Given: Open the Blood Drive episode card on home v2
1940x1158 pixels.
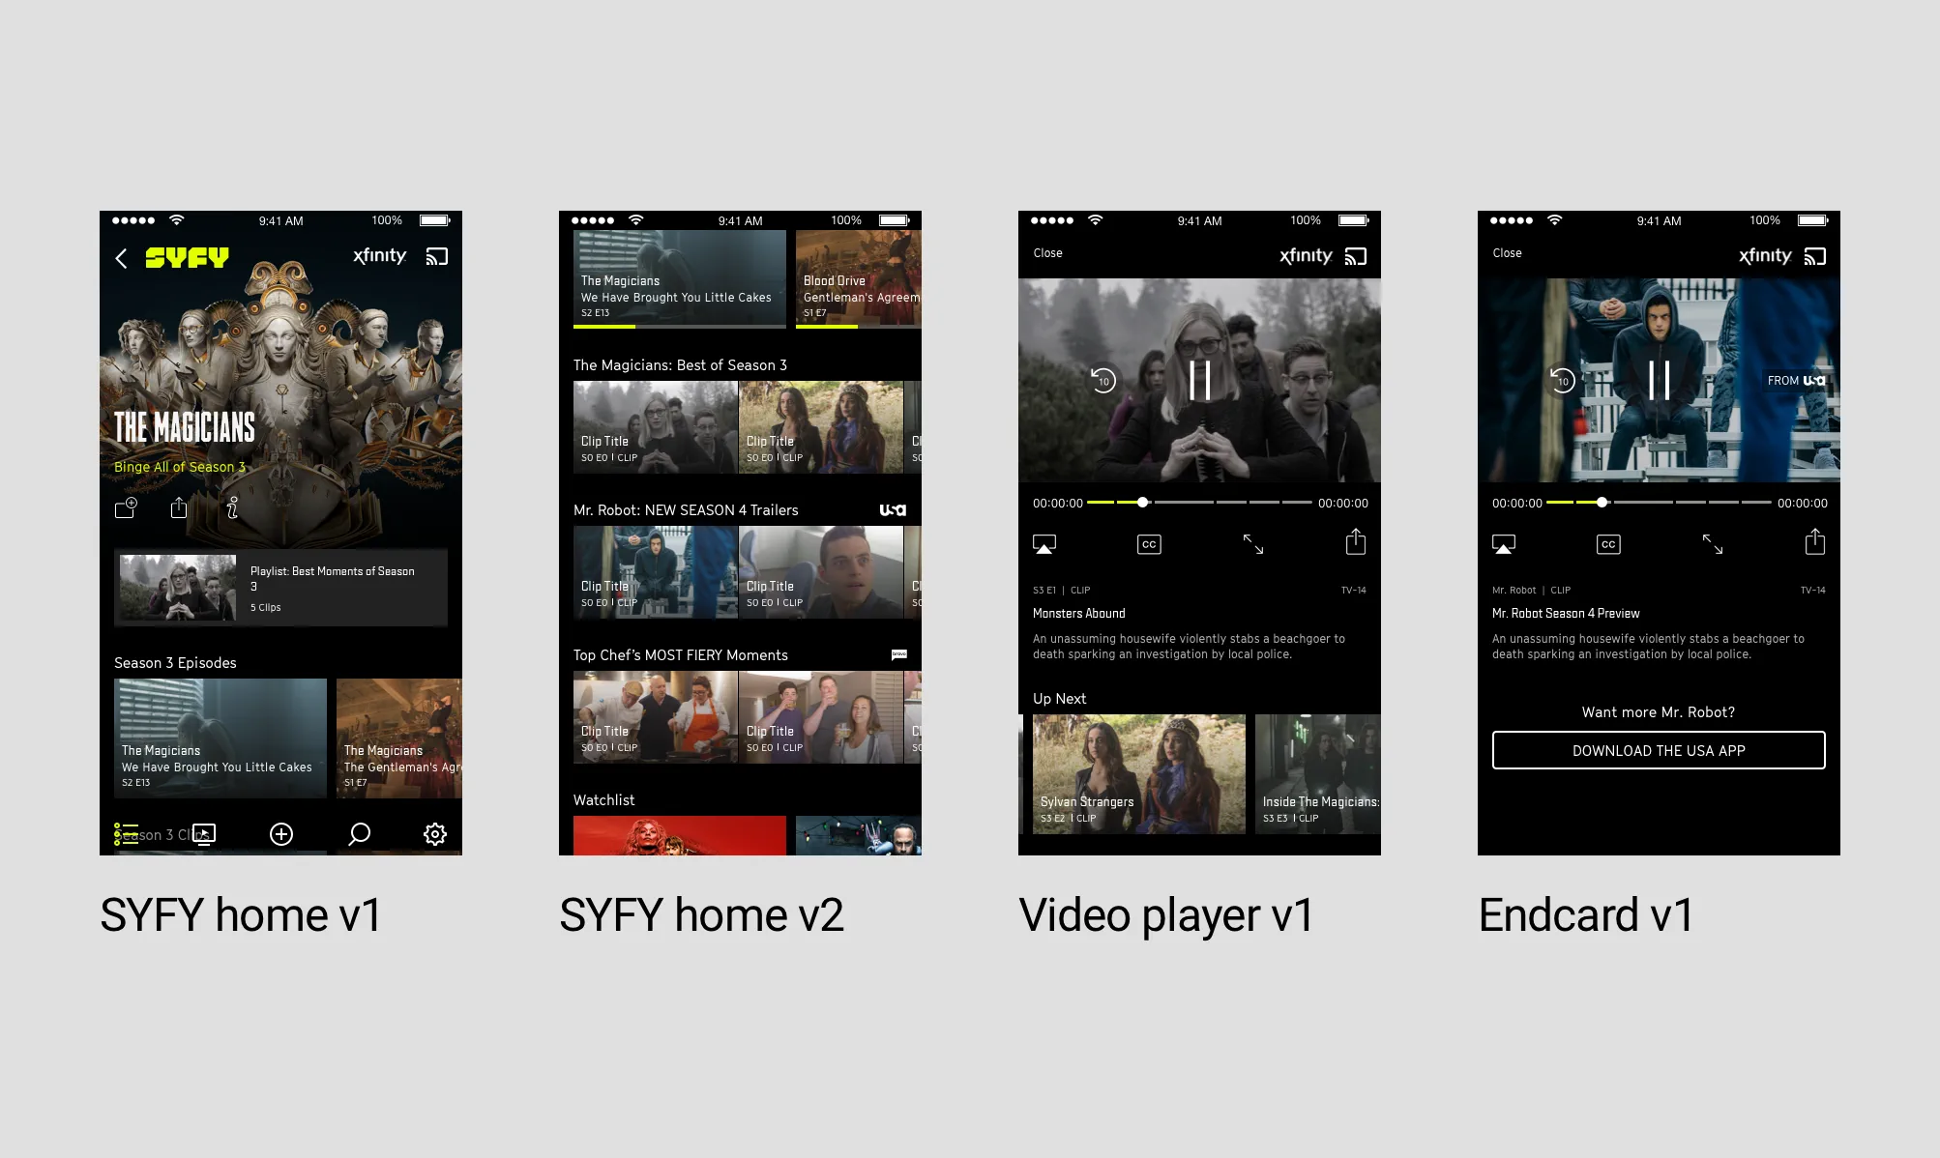Looking at the screenshot, I should coord(859,279).
